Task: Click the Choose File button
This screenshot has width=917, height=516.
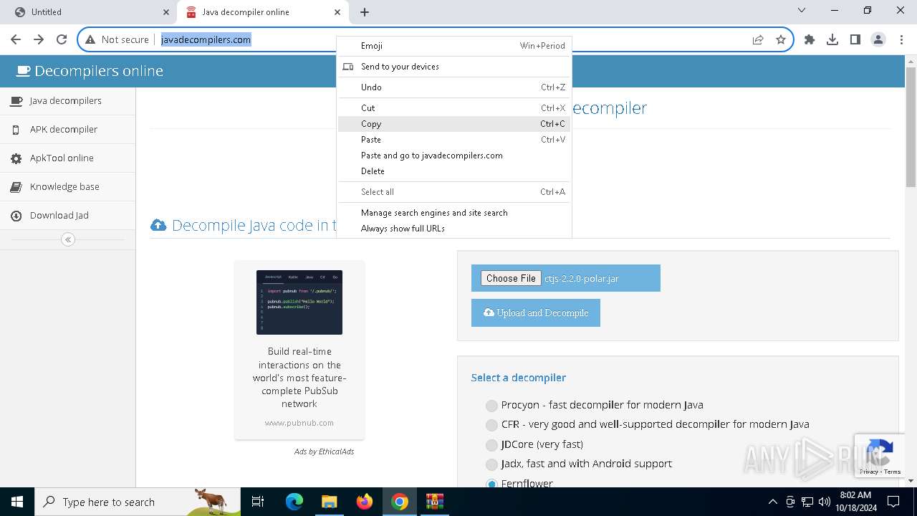Action: [511, 278]
